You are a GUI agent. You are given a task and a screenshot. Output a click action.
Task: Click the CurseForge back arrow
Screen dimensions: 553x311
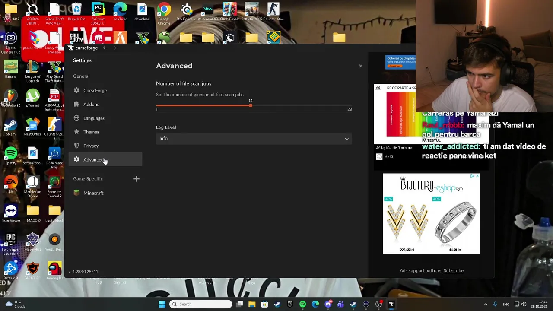coord(105,48)
